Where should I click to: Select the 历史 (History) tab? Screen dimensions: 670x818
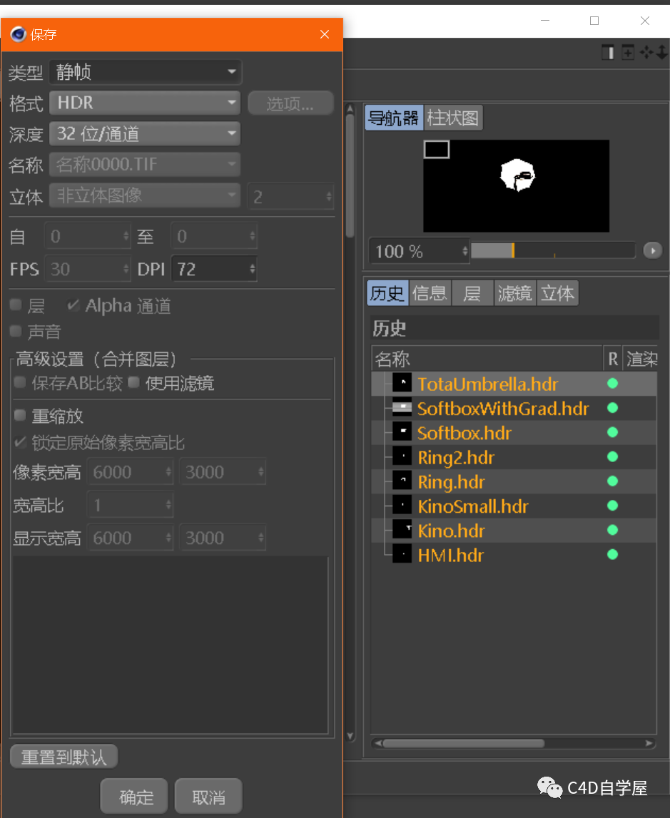[387, 293]
